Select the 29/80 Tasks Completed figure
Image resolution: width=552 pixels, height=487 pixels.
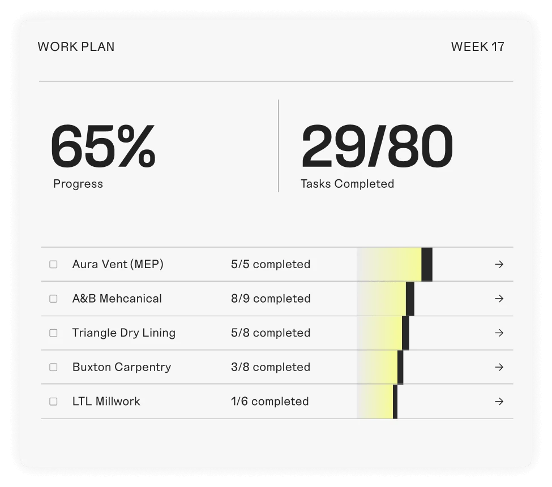click(x=376, y=147)
